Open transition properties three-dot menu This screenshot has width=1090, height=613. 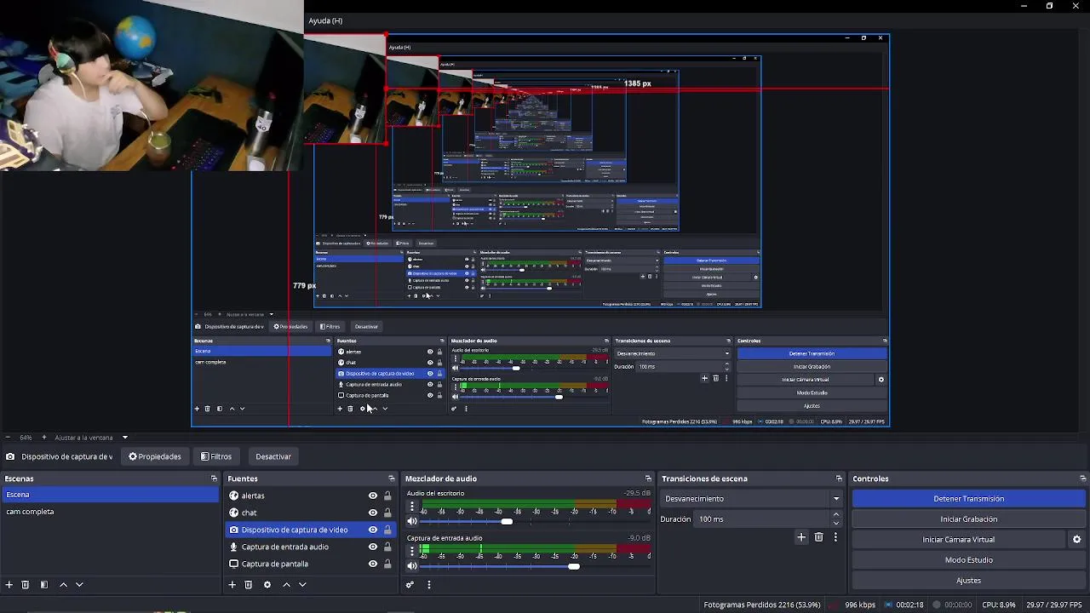(x=835, y=537)
